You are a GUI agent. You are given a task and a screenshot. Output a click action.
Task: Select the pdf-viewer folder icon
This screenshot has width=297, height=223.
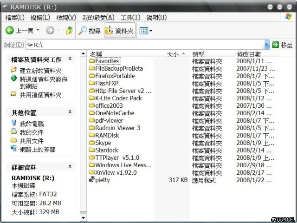(92, 120)
